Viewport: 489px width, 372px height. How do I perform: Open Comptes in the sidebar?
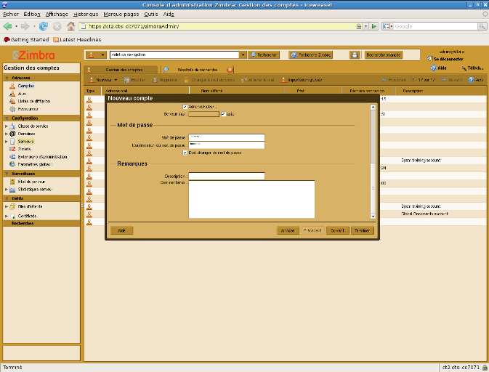click(x=26, y=86)
